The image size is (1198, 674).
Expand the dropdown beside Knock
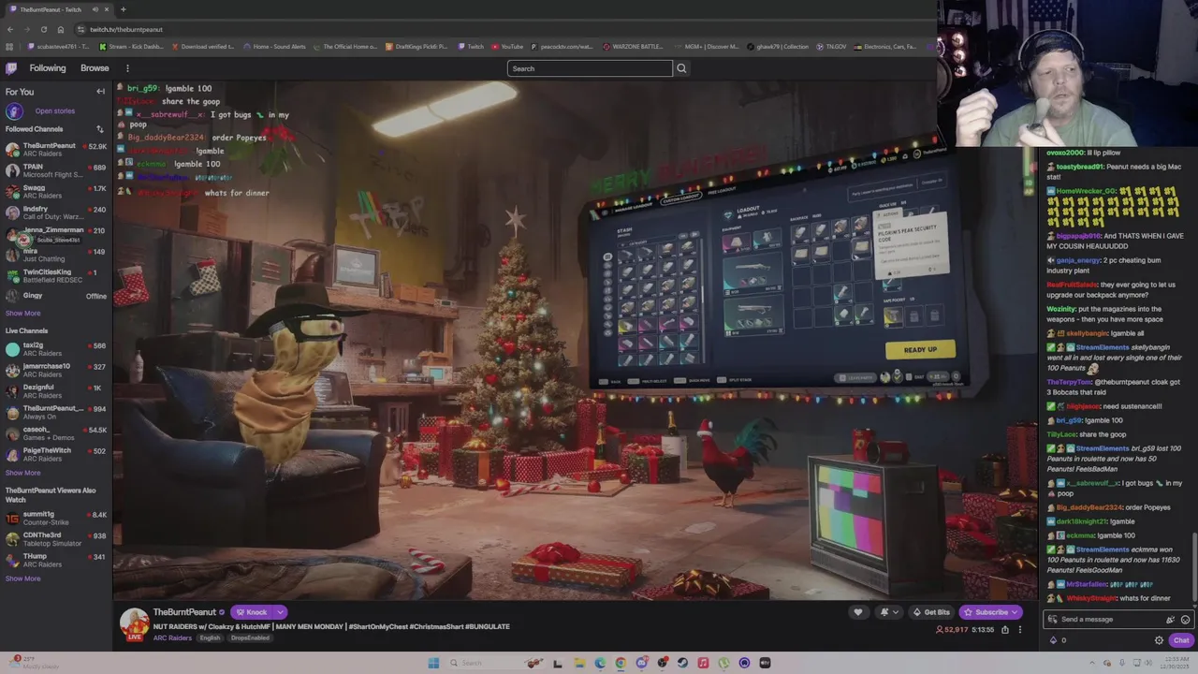pos(280,612)
